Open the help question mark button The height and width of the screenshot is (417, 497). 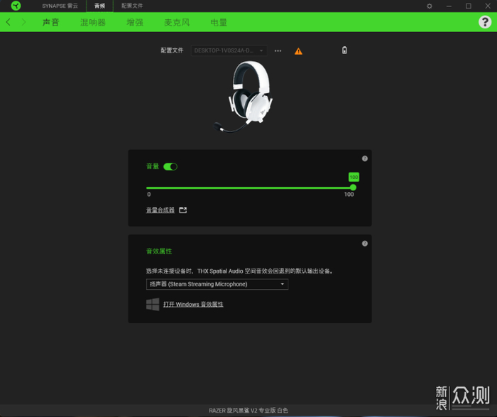tap(485, 22)
